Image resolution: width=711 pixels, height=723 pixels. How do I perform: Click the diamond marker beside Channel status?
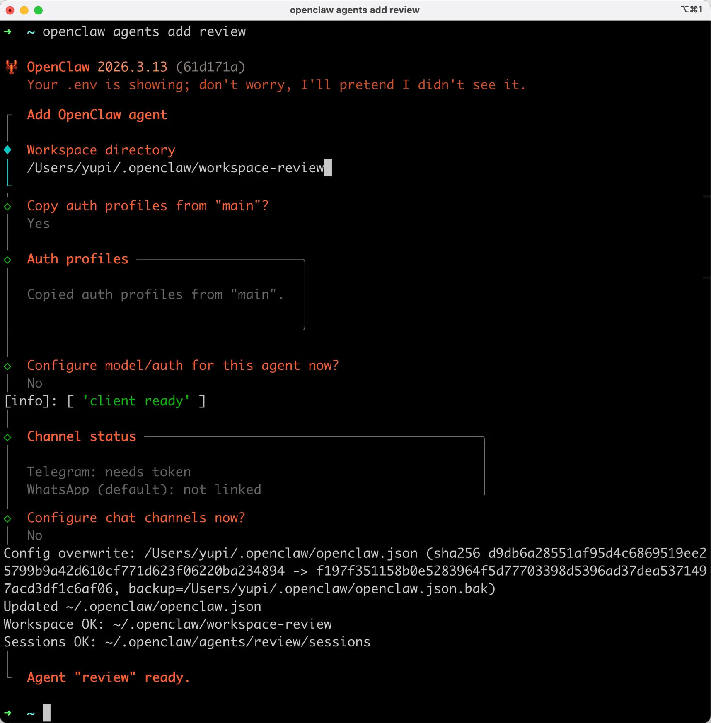click(7, 437)
